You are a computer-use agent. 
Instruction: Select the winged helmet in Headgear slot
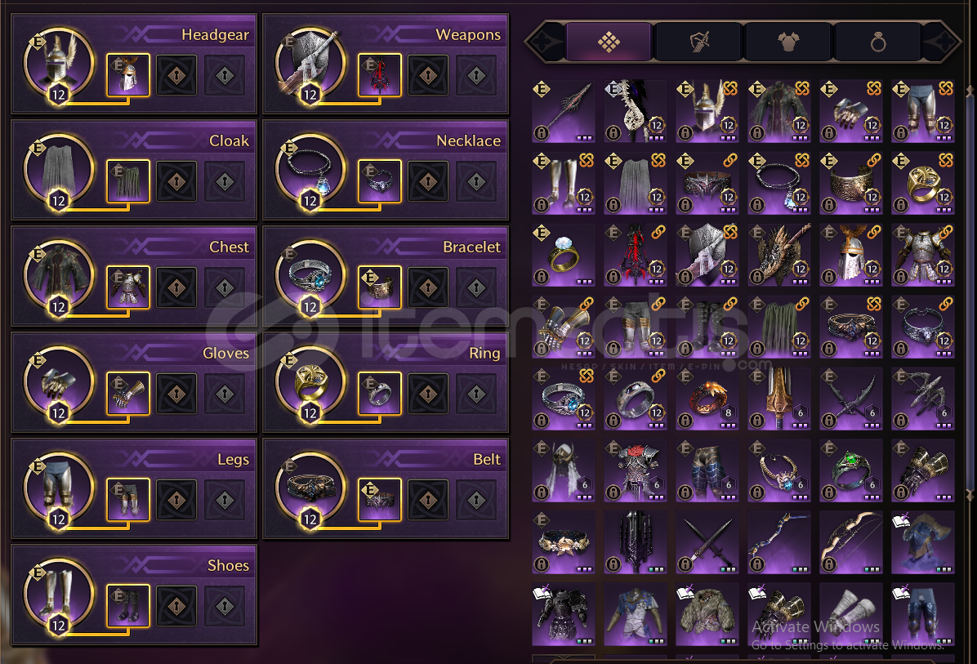[x=59, y=64]
